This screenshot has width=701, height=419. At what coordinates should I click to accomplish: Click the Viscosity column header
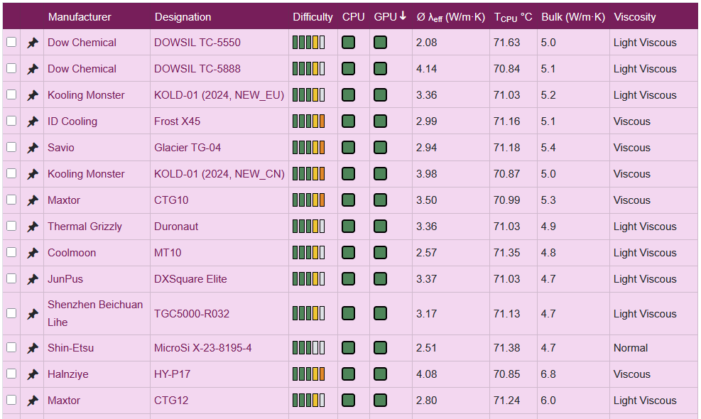[x=634, y=17]
